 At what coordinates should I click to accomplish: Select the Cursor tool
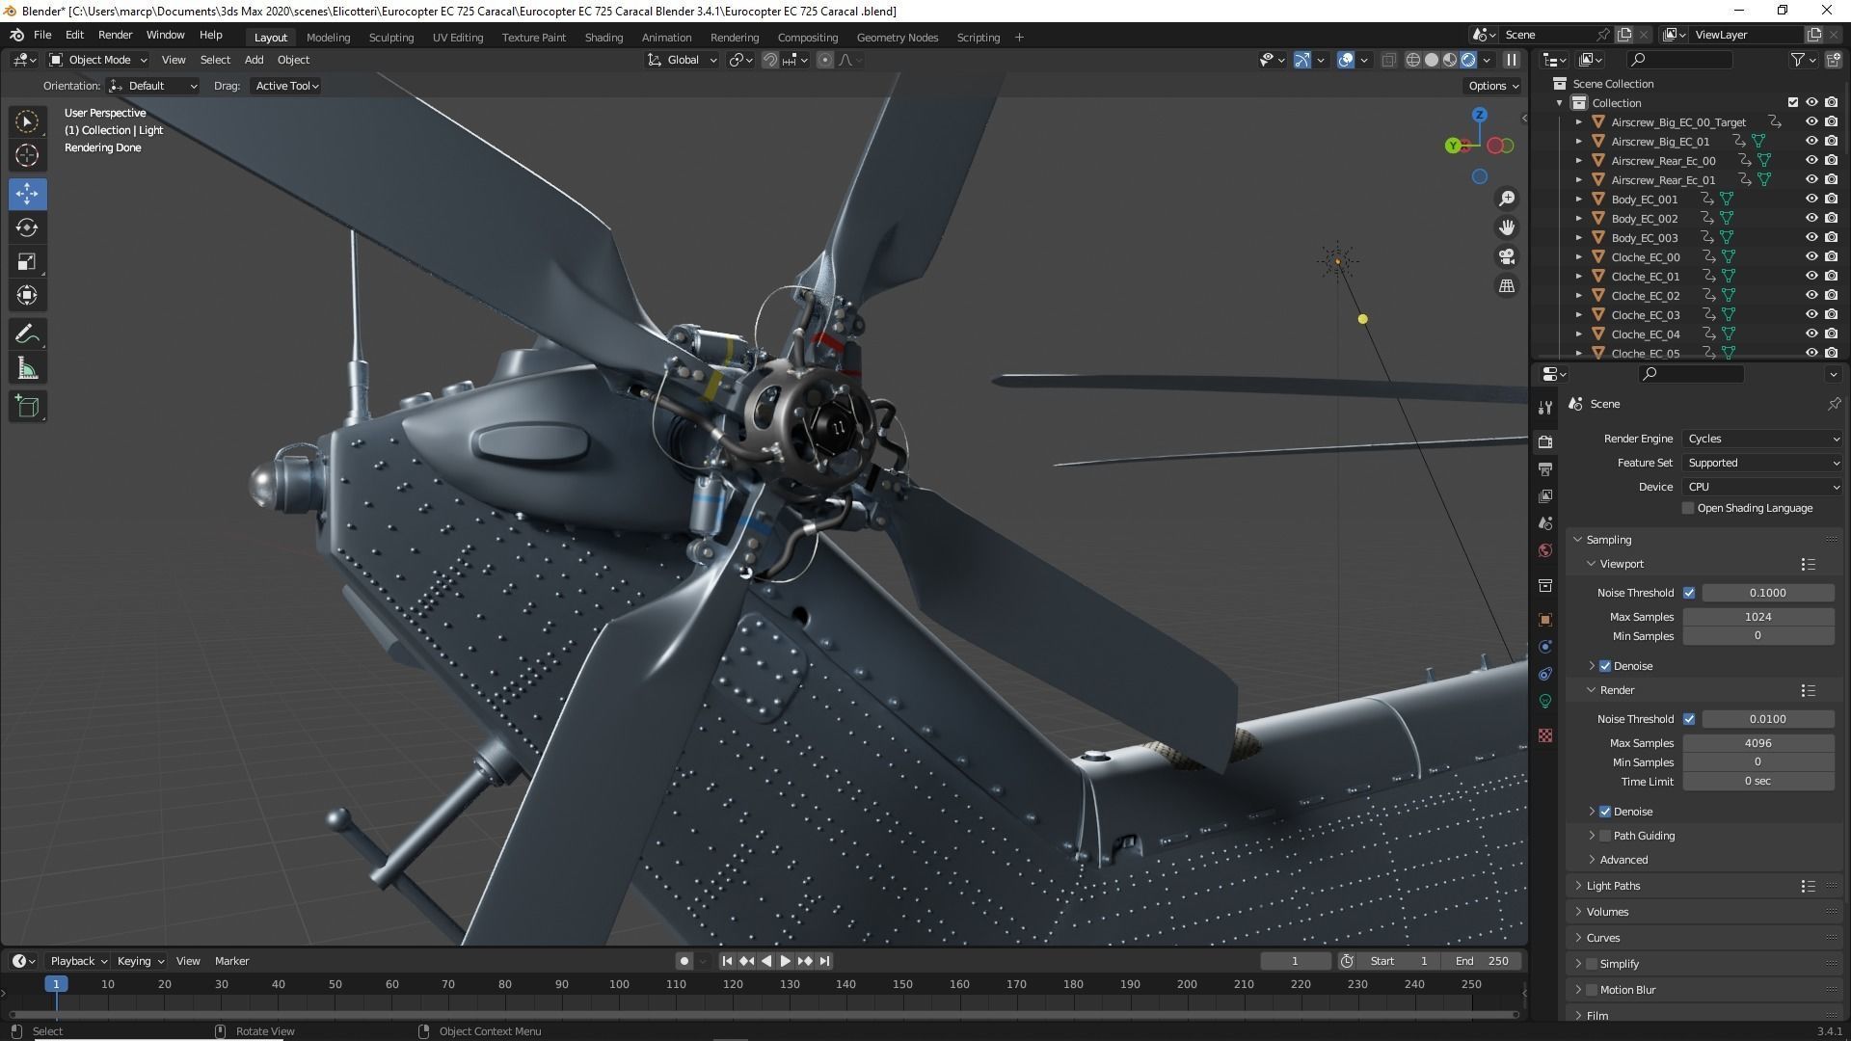click(27, 155)
